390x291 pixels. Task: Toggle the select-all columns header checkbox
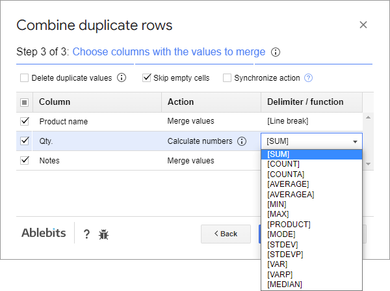coord(25,102)
